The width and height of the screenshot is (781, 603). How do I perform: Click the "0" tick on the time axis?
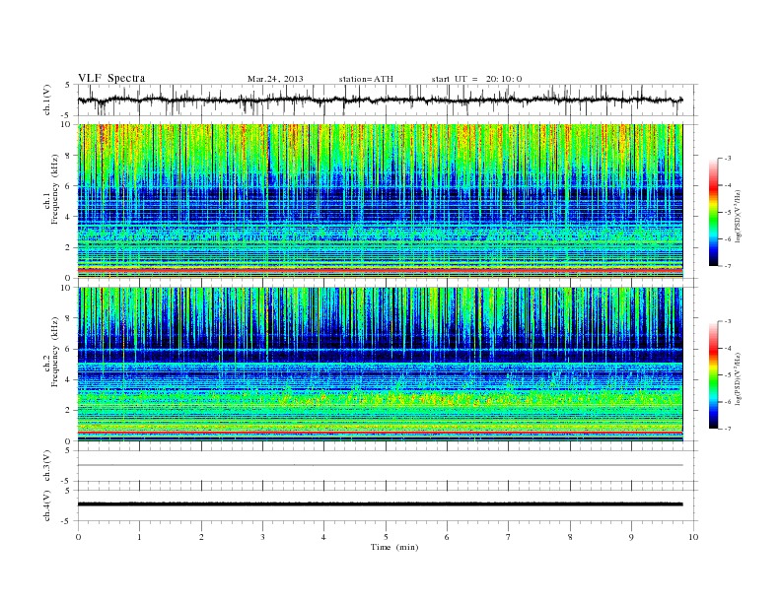78,537
